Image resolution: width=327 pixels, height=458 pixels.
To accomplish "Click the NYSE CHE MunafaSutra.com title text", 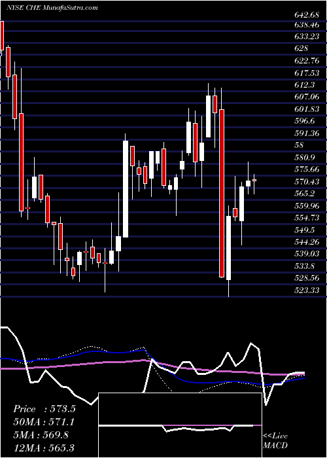I will pyautogui.click(x=52, y=8).
